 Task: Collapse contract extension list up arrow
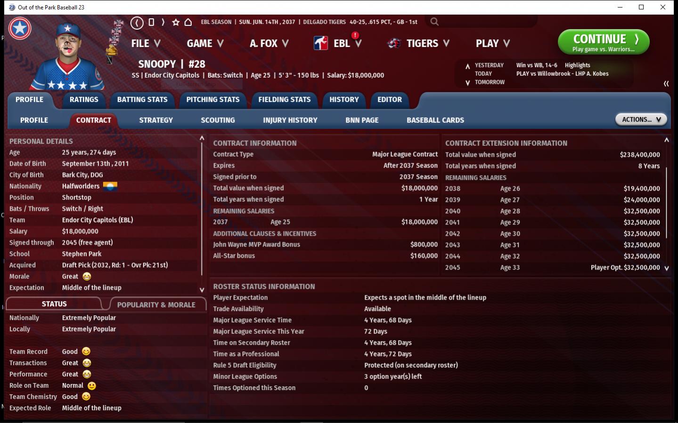tap(667, 140)
